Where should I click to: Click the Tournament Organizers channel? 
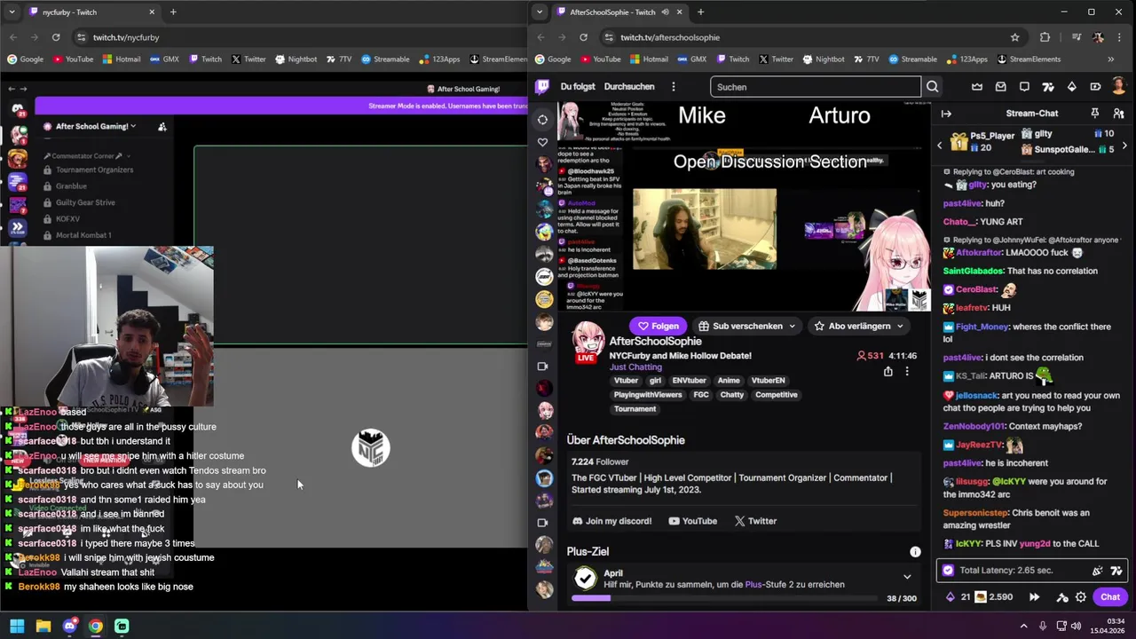coord(94,170)
